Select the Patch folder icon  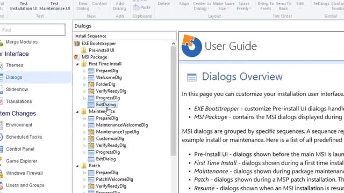[84, 166]
